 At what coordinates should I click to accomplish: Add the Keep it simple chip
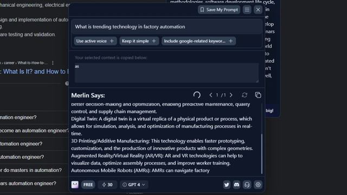click(139, 41)
